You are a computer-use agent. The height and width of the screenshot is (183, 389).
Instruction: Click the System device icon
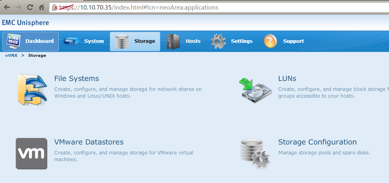click(72, 41)
